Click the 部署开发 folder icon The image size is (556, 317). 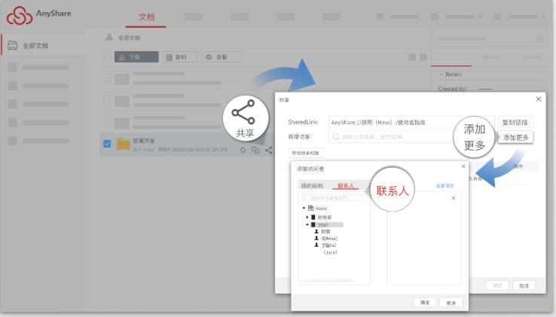tap(123, 144)
